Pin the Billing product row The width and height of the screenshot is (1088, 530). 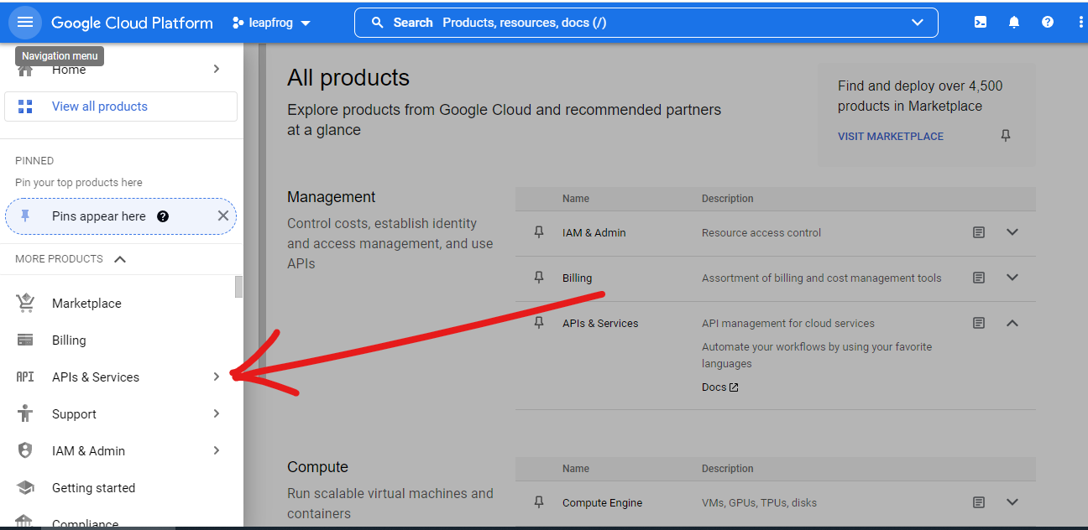(x=539, y=278)
